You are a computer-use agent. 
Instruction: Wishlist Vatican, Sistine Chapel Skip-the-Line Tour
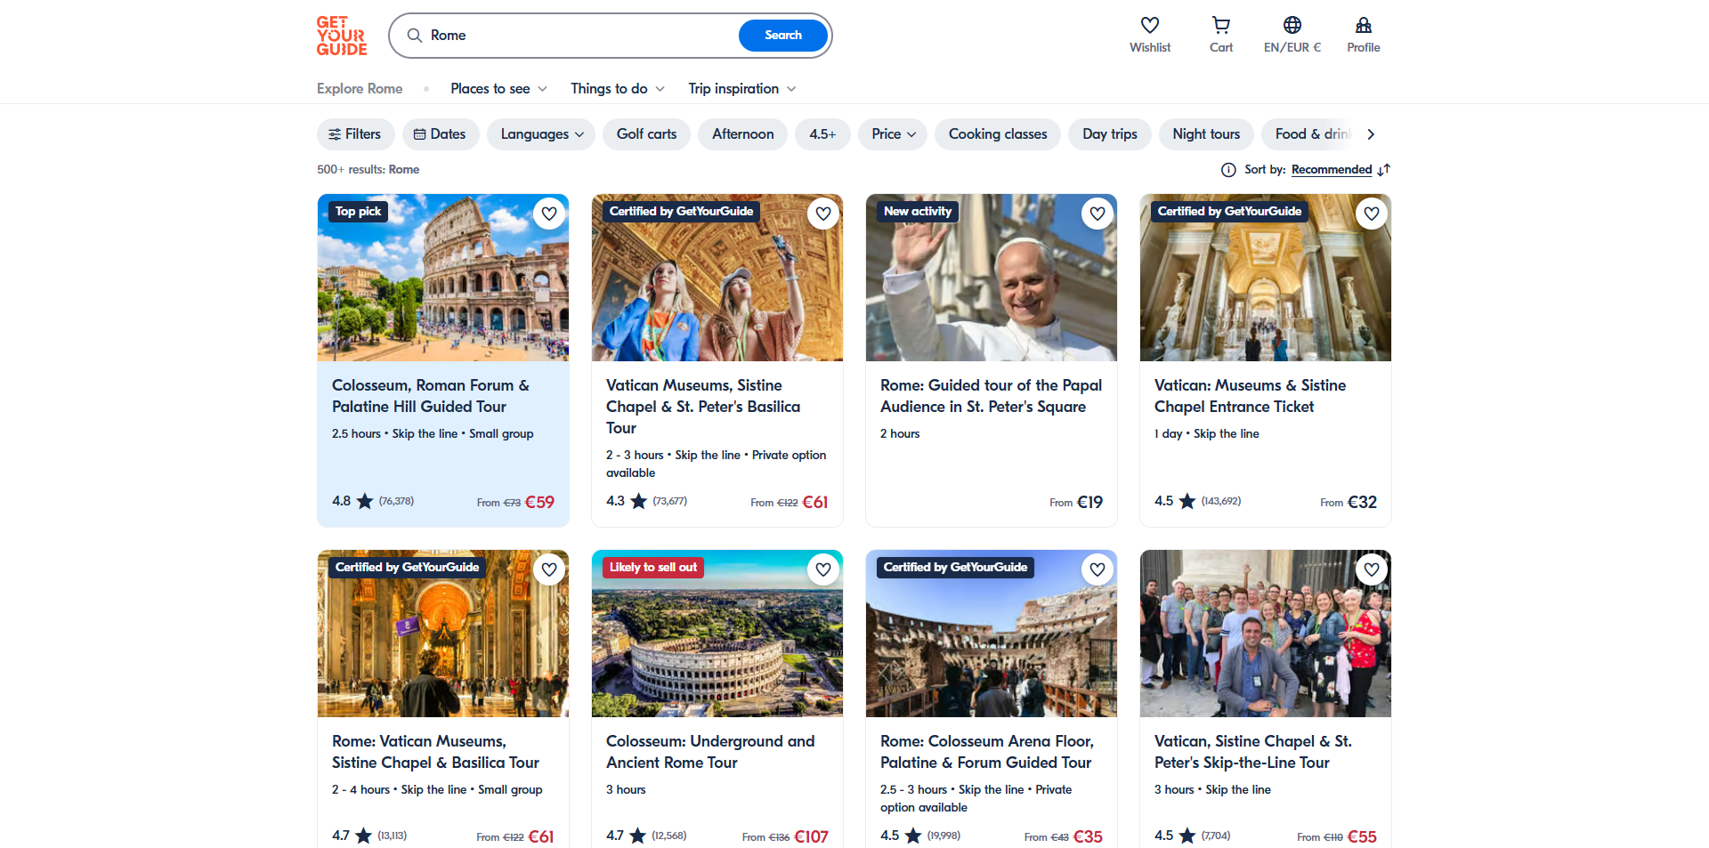tap(1372, 569)
